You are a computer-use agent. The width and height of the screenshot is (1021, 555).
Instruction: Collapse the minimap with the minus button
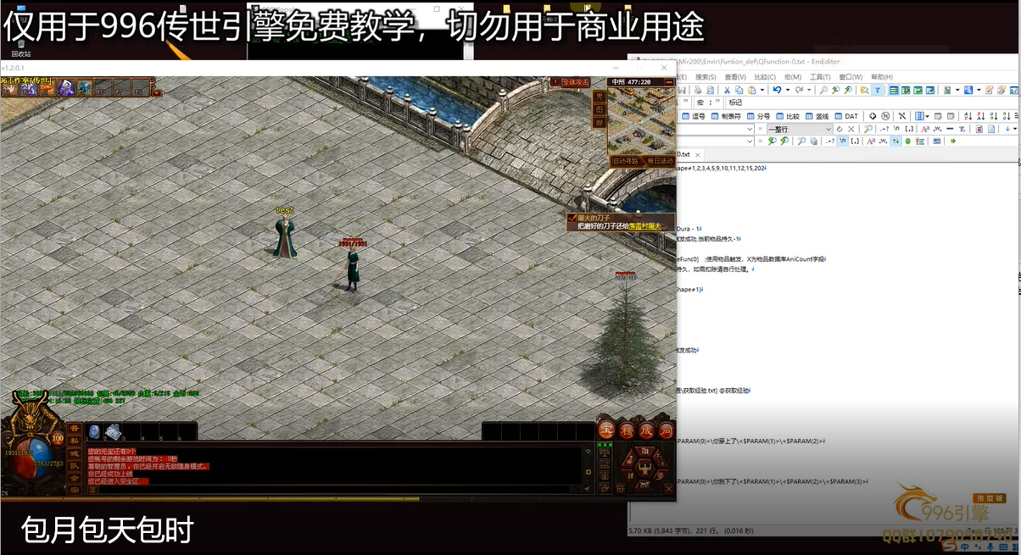pos(669,82)
